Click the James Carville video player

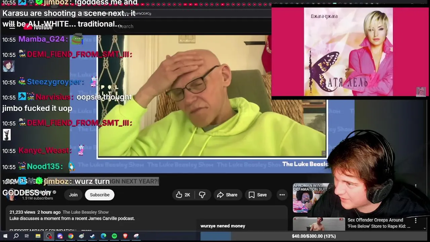[212, 96]
